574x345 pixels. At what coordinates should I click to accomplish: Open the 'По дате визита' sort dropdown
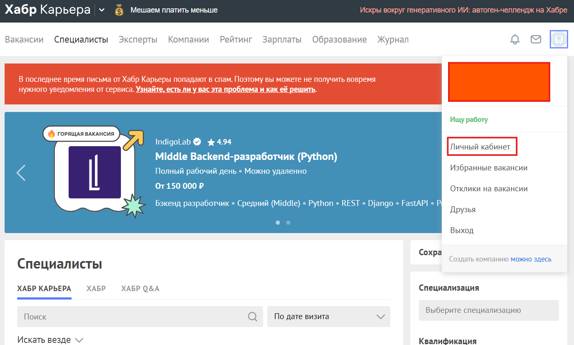328,317
